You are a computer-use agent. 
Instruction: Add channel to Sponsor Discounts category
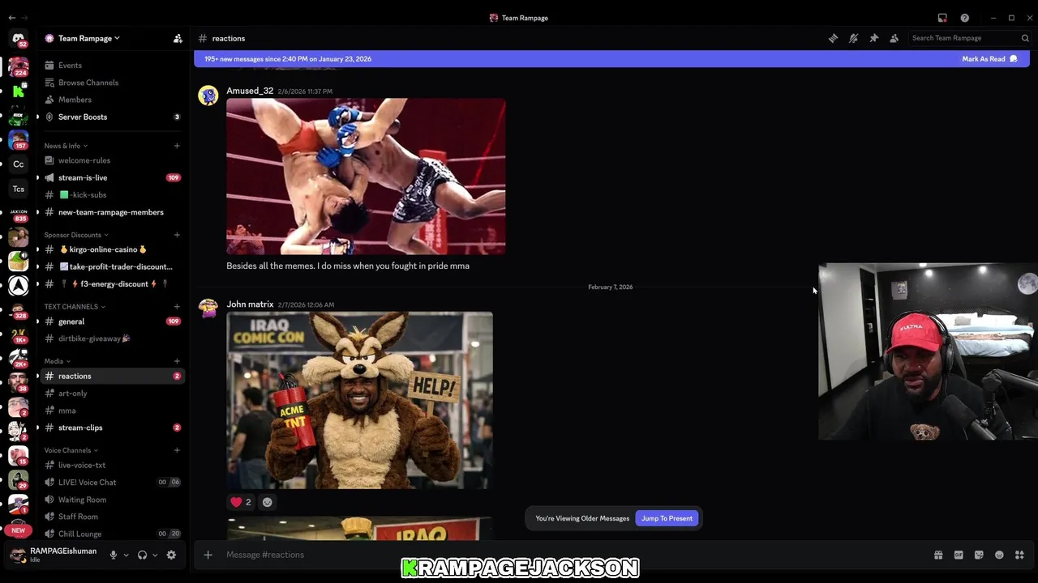coord(177,235)
